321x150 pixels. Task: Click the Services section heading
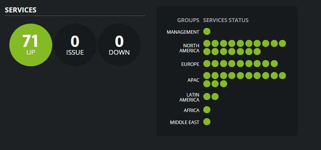click(x=21, y=10)
